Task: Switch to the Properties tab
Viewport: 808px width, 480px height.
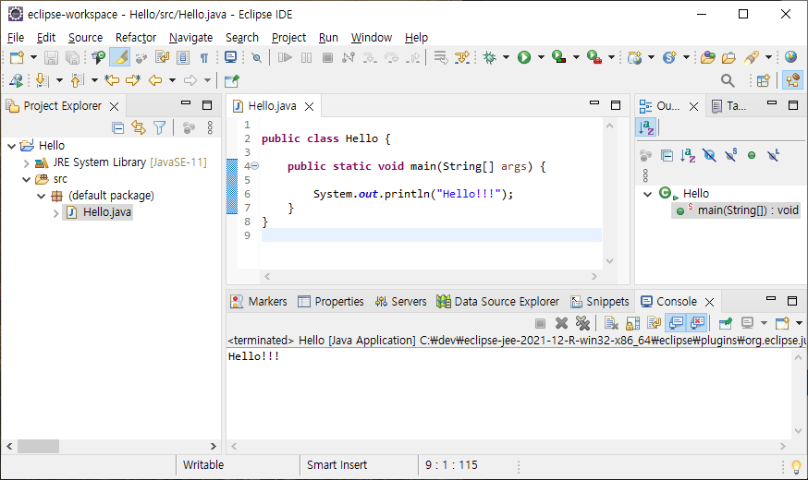Action: pos(331,302)
